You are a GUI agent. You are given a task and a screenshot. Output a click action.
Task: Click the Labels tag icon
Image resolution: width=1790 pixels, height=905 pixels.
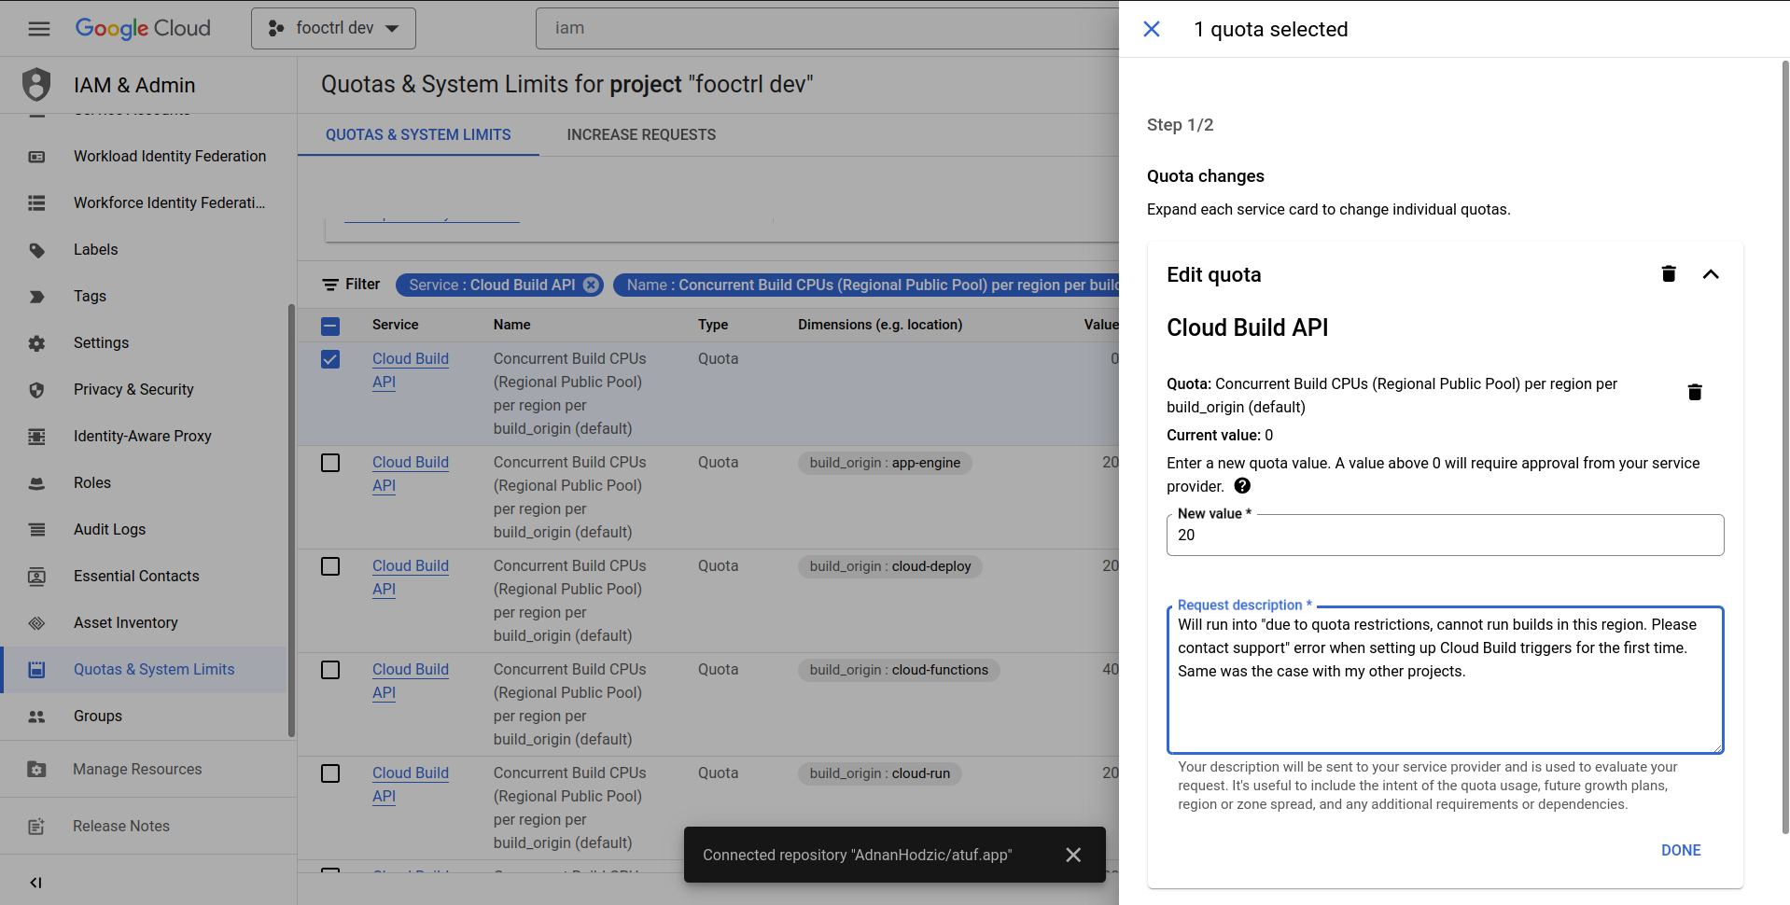[x=36, y=250]
